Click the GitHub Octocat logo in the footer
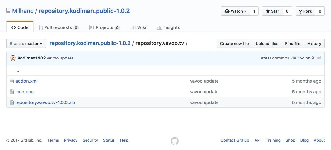Screen dimensions: 331x150 click(x=175, y=141)
